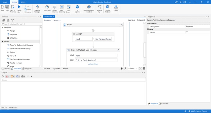This screenshot has width=211, height=113.
Task: Collapse the Body container chevron
Action: point(122,25)
